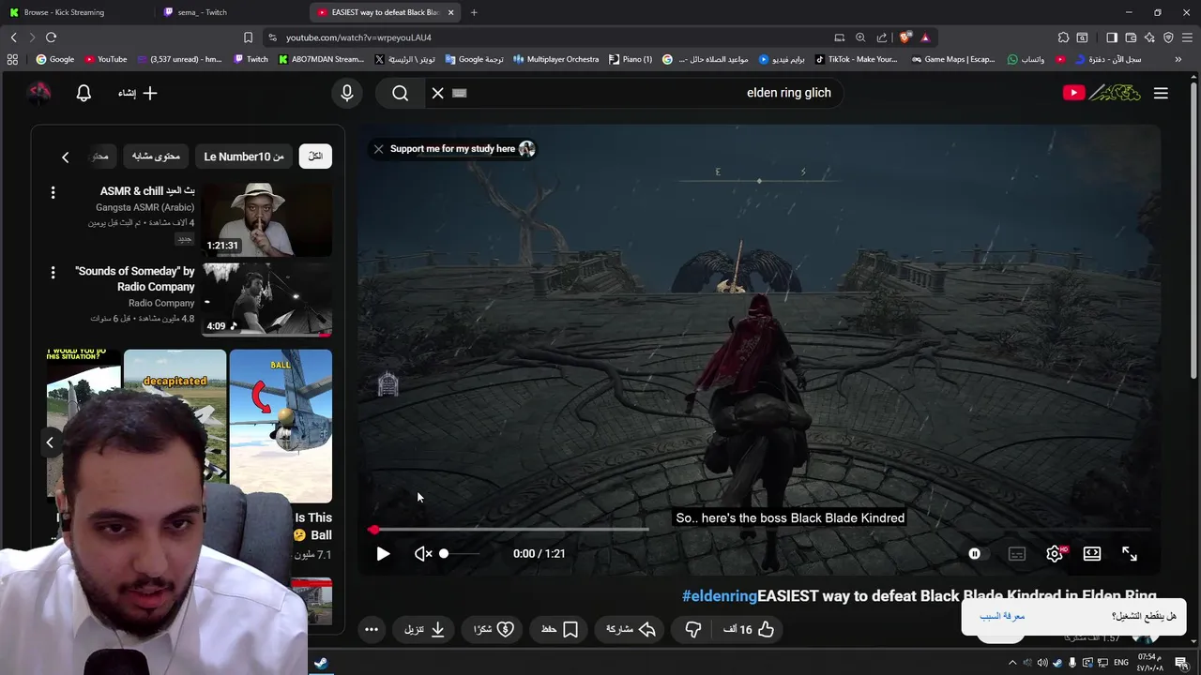Screen dimensions: 1201x675
Task: Adjust the video player's volume slider
Action: [x=460, y=554]
